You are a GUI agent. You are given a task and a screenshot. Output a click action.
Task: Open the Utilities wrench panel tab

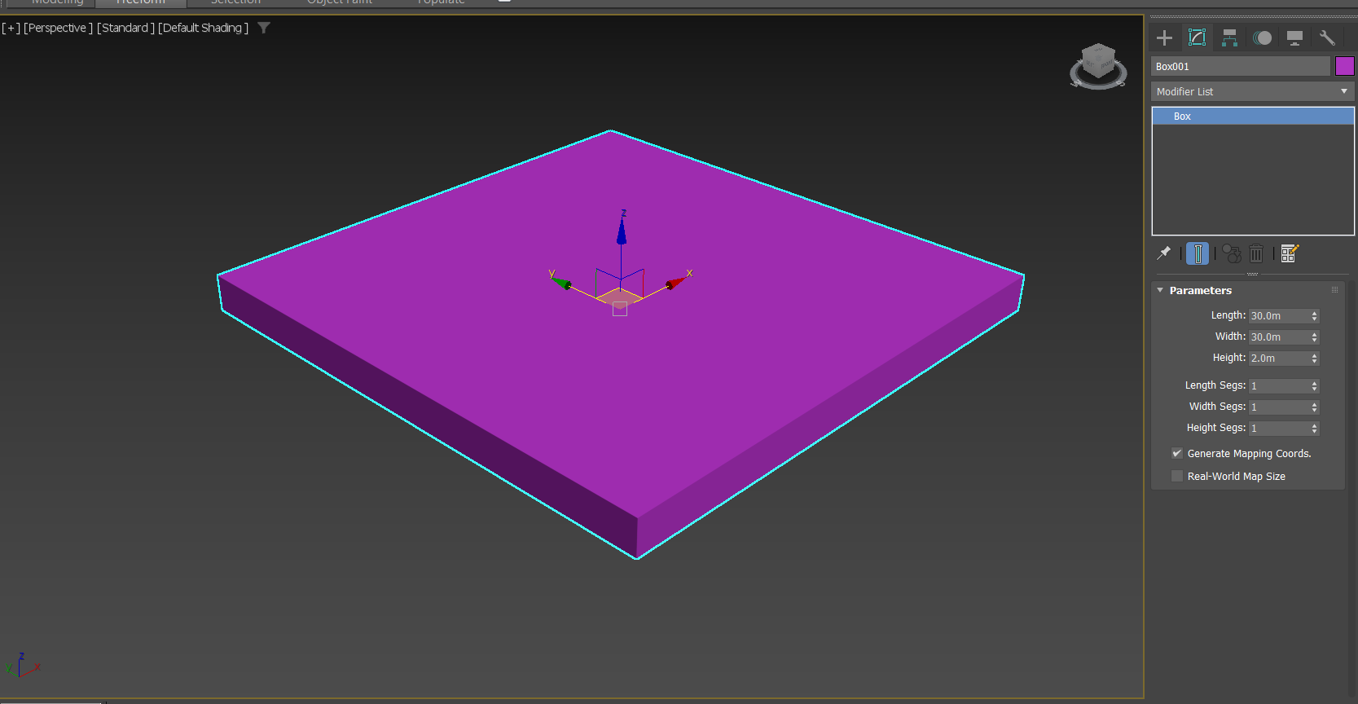[1327, 37]
